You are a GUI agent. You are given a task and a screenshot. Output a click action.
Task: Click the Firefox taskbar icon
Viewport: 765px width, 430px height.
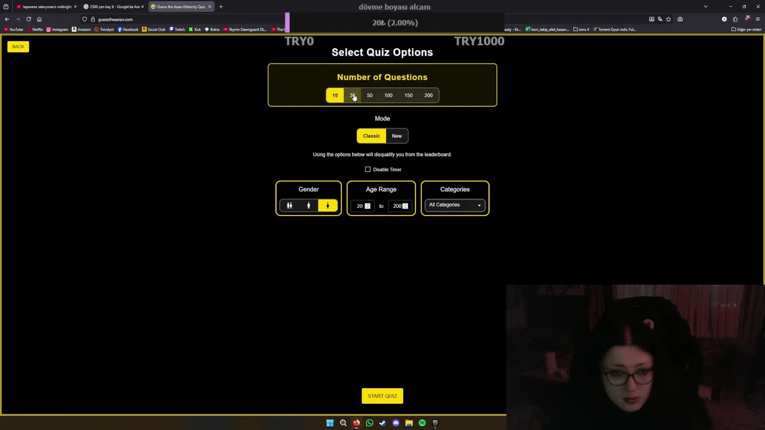point(356,423)
